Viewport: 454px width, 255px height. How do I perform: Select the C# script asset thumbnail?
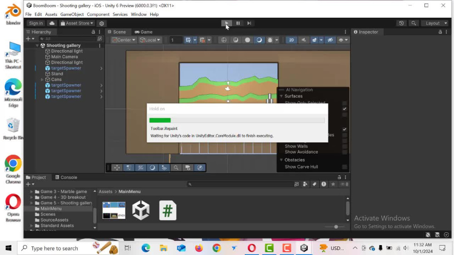168,210
